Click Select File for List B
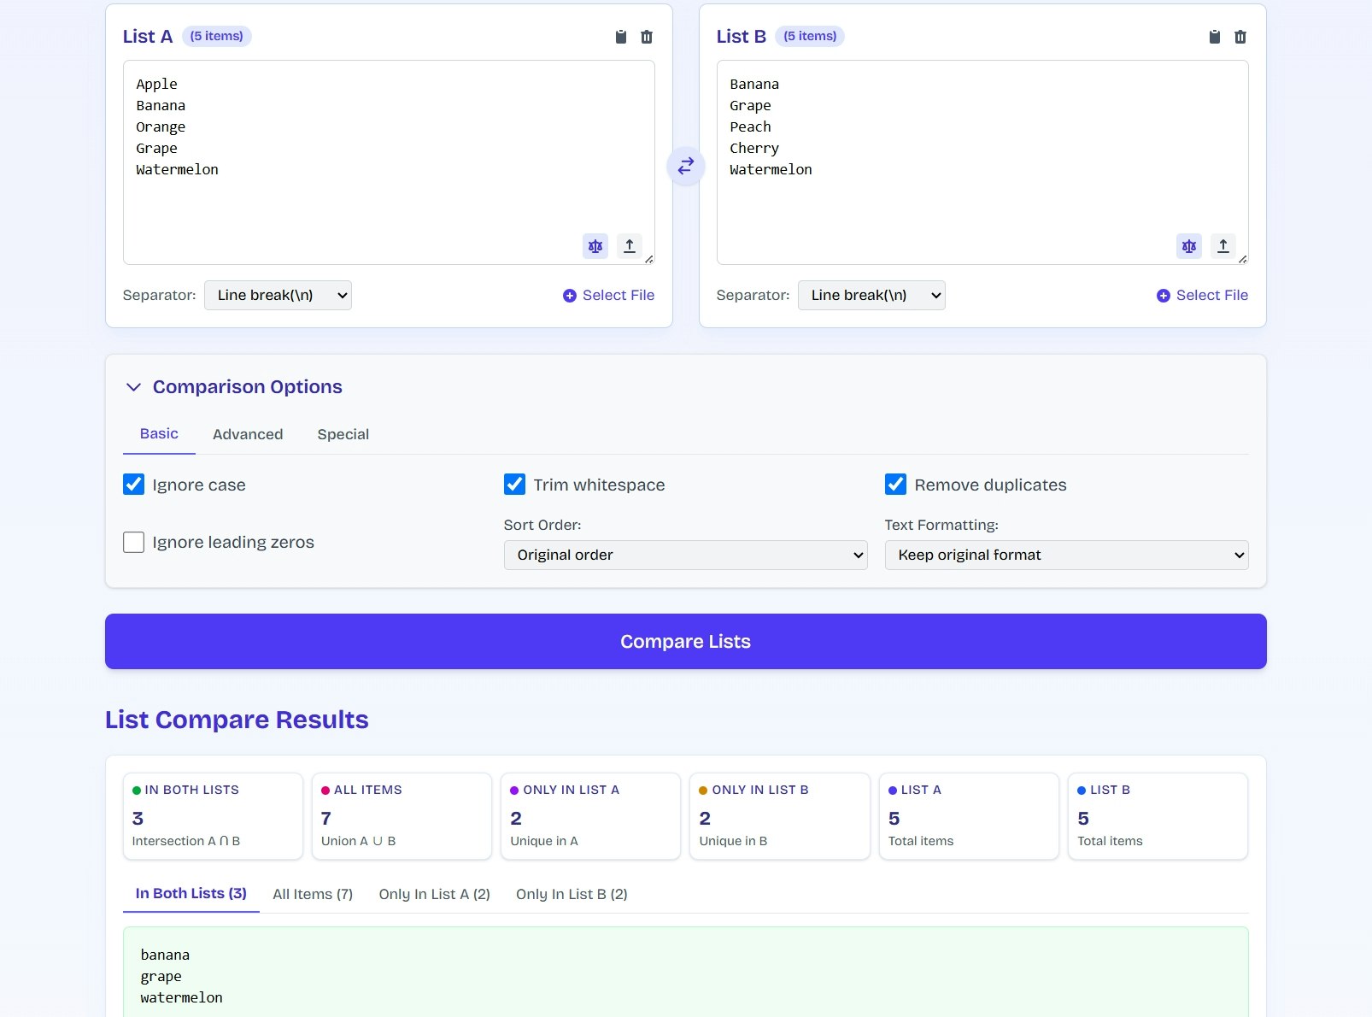 tap(1202, 295)
